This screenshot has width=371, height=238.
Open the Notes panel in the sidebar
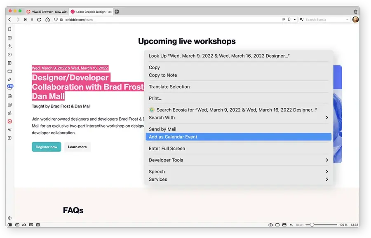[x=10, y=63]
